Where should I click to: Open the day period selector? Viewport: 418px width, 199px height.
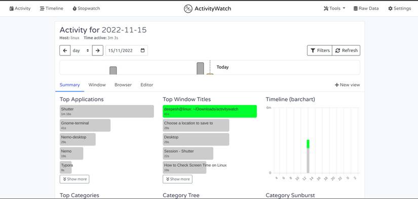(x=81, y=51)
